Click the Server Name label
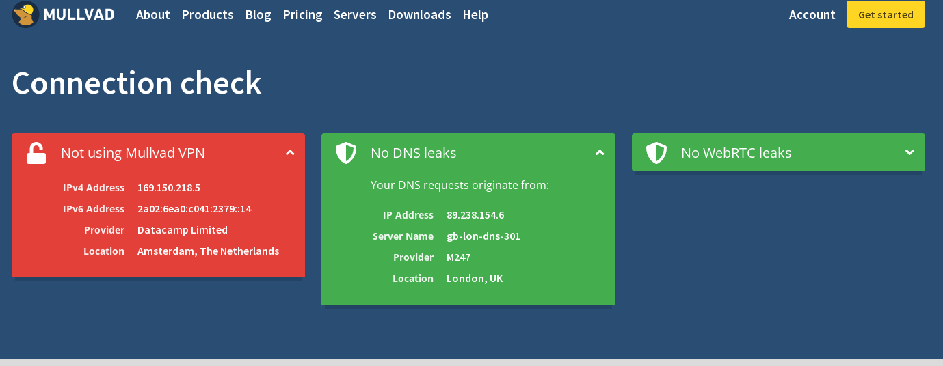This screenshot has width=943, height=366. (x=403, y=236)
